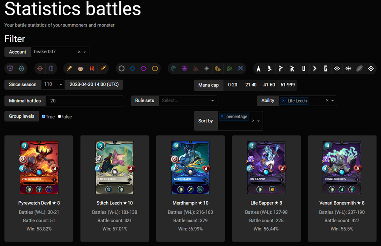Click the Minimal battles input field
The height and width of the screenshot is (246, 381).
(84, 101)
